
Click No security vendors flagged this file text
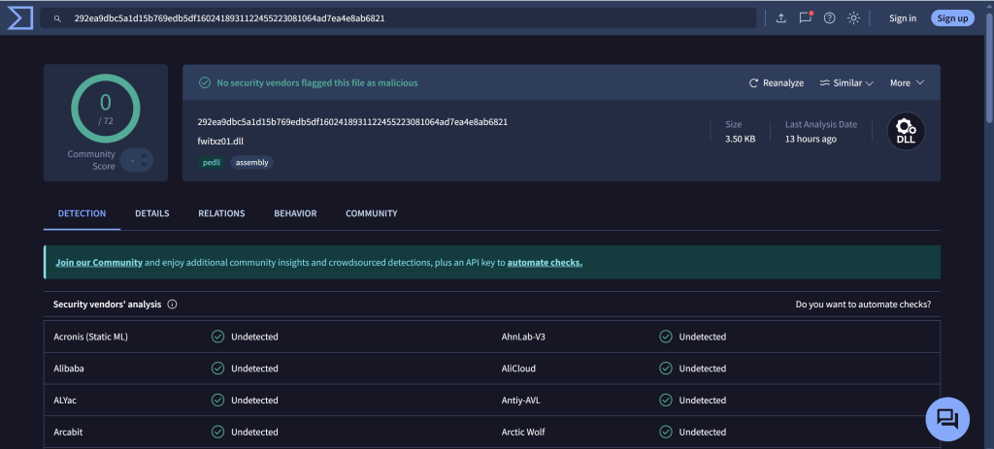317,83
